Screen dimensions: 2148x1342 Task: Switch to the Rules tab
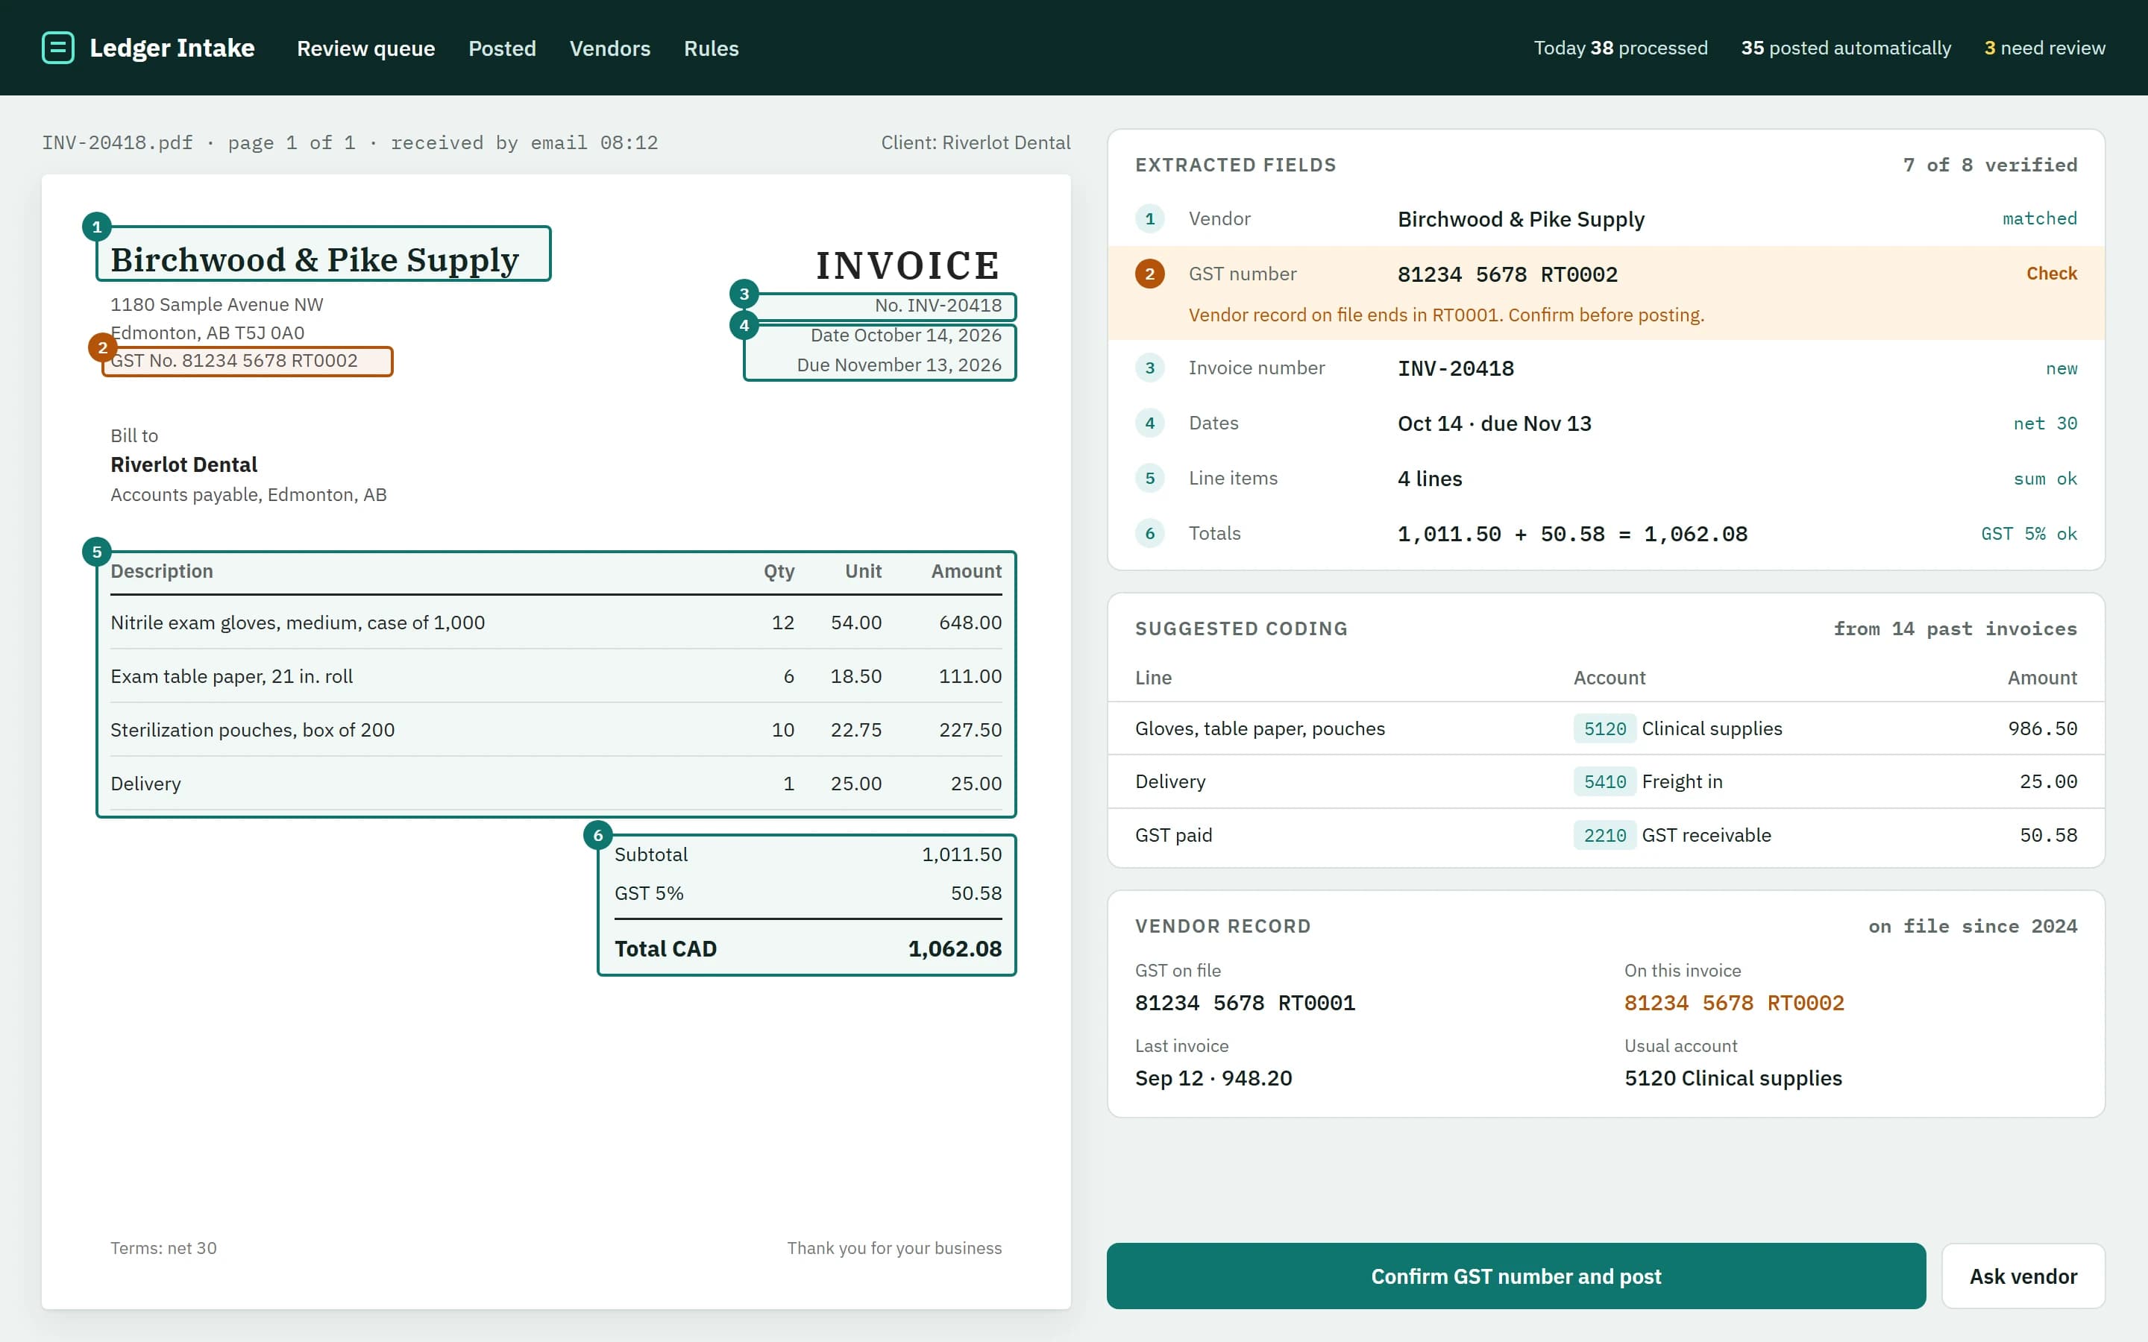[711, 48]
